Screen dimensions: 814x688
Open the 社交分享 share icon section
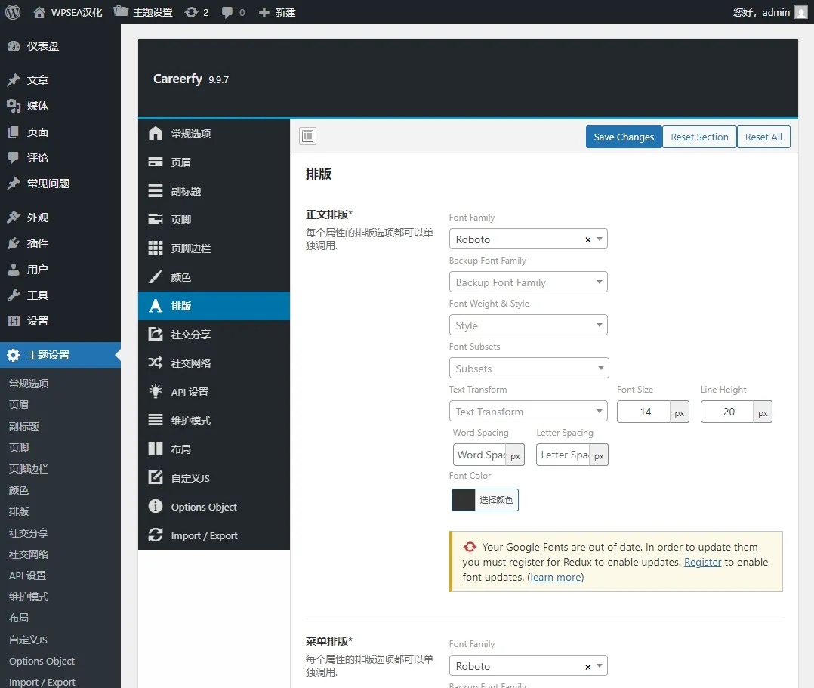tap(156, 335)
